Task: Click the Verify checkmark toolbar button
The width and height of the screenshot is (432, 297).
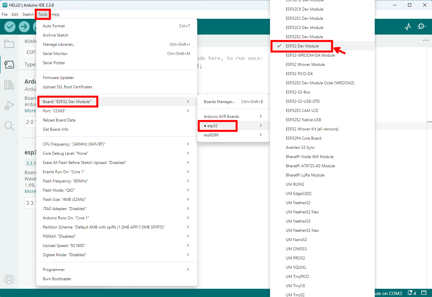Action: 10,27
